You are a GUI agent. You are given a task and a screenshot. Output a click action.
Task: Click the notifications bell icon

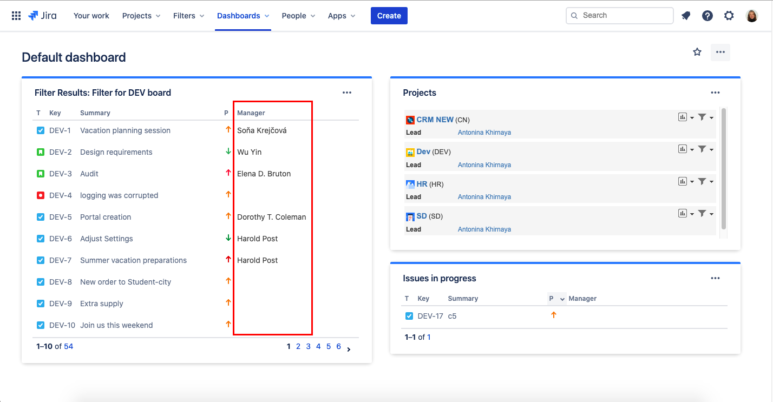(x=686, y=16)
